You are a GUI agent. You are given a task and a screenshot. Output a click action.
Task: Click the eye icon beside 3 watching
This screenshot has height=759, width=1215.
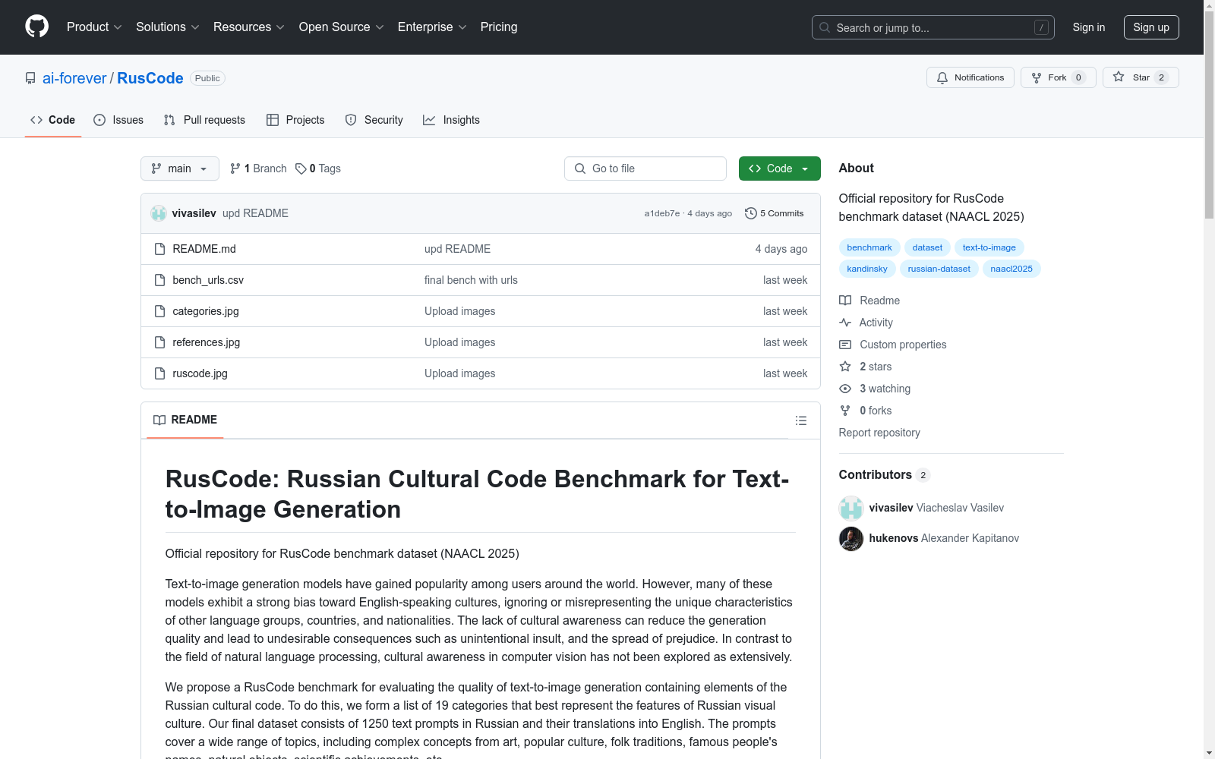point(845,389)
